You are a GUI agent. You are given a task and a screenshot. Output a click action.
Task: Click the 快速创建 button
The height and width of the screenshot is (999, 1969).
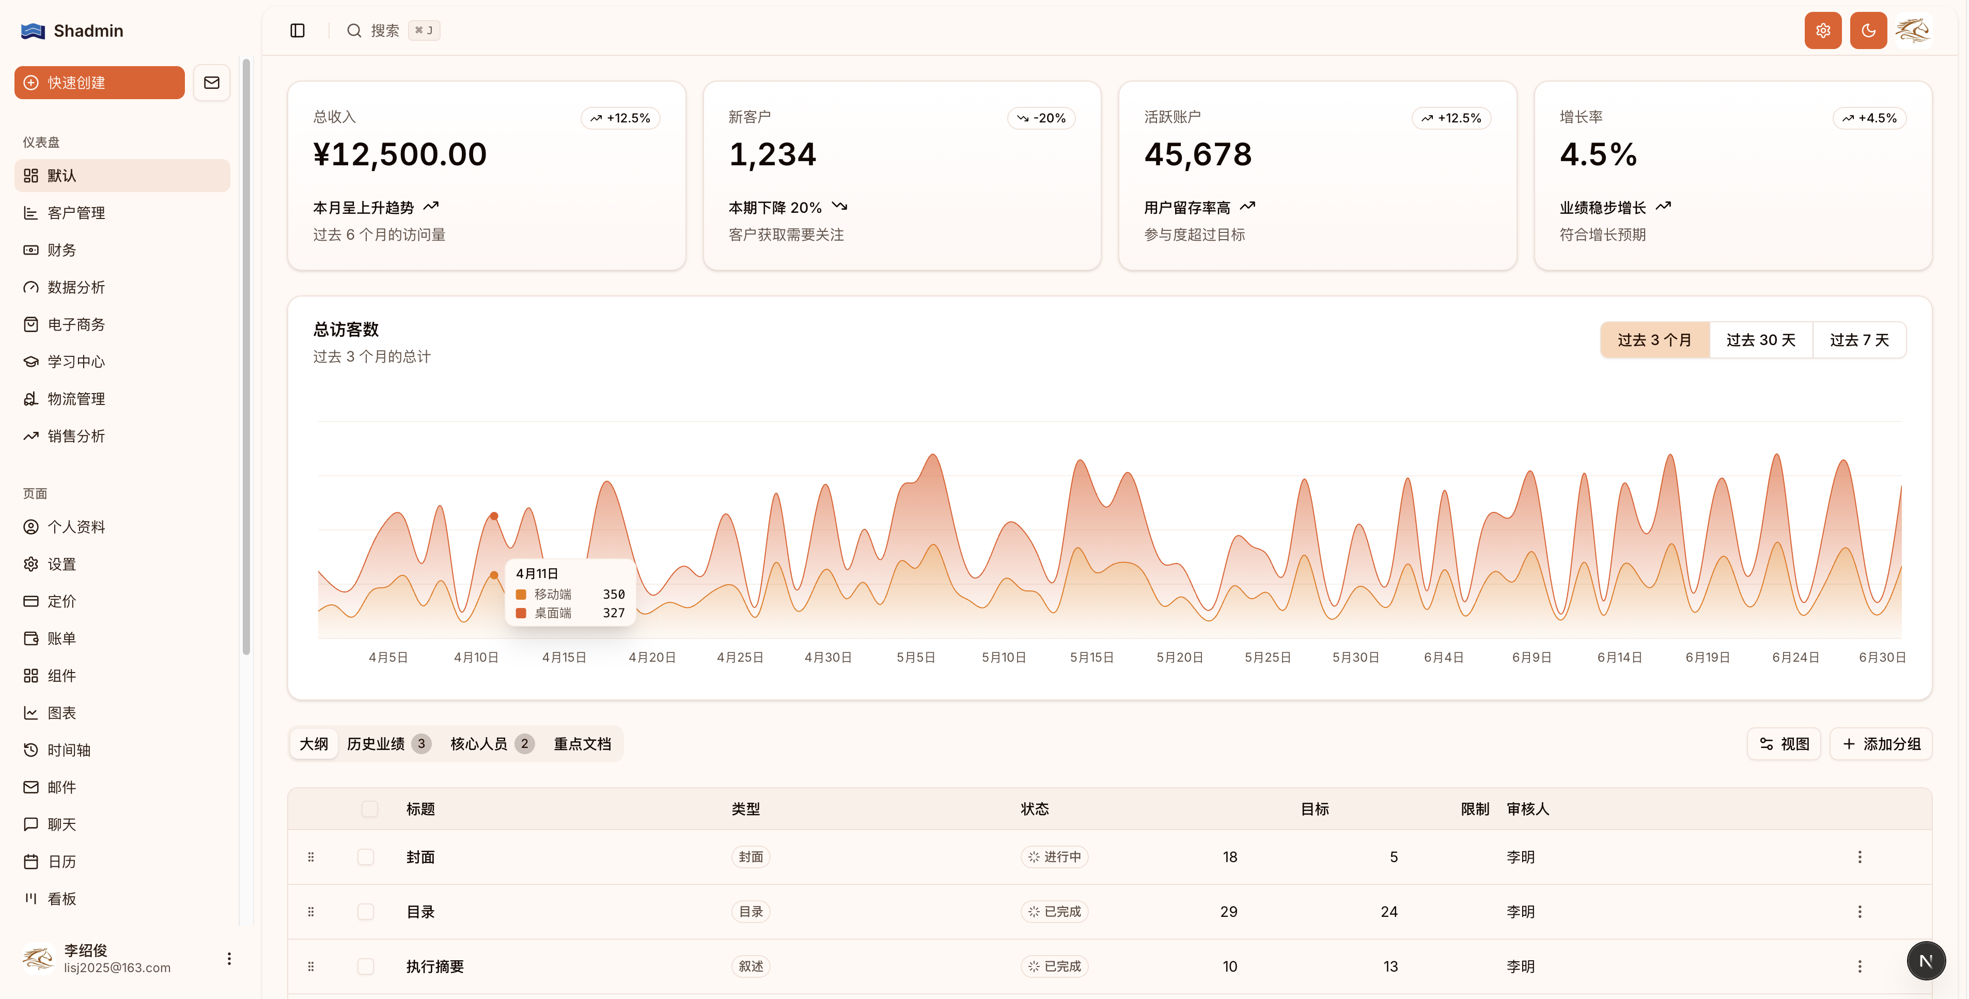point(99,83)
